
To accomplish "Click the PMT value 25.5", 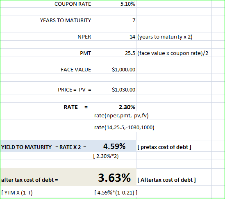I will [130, 53].
